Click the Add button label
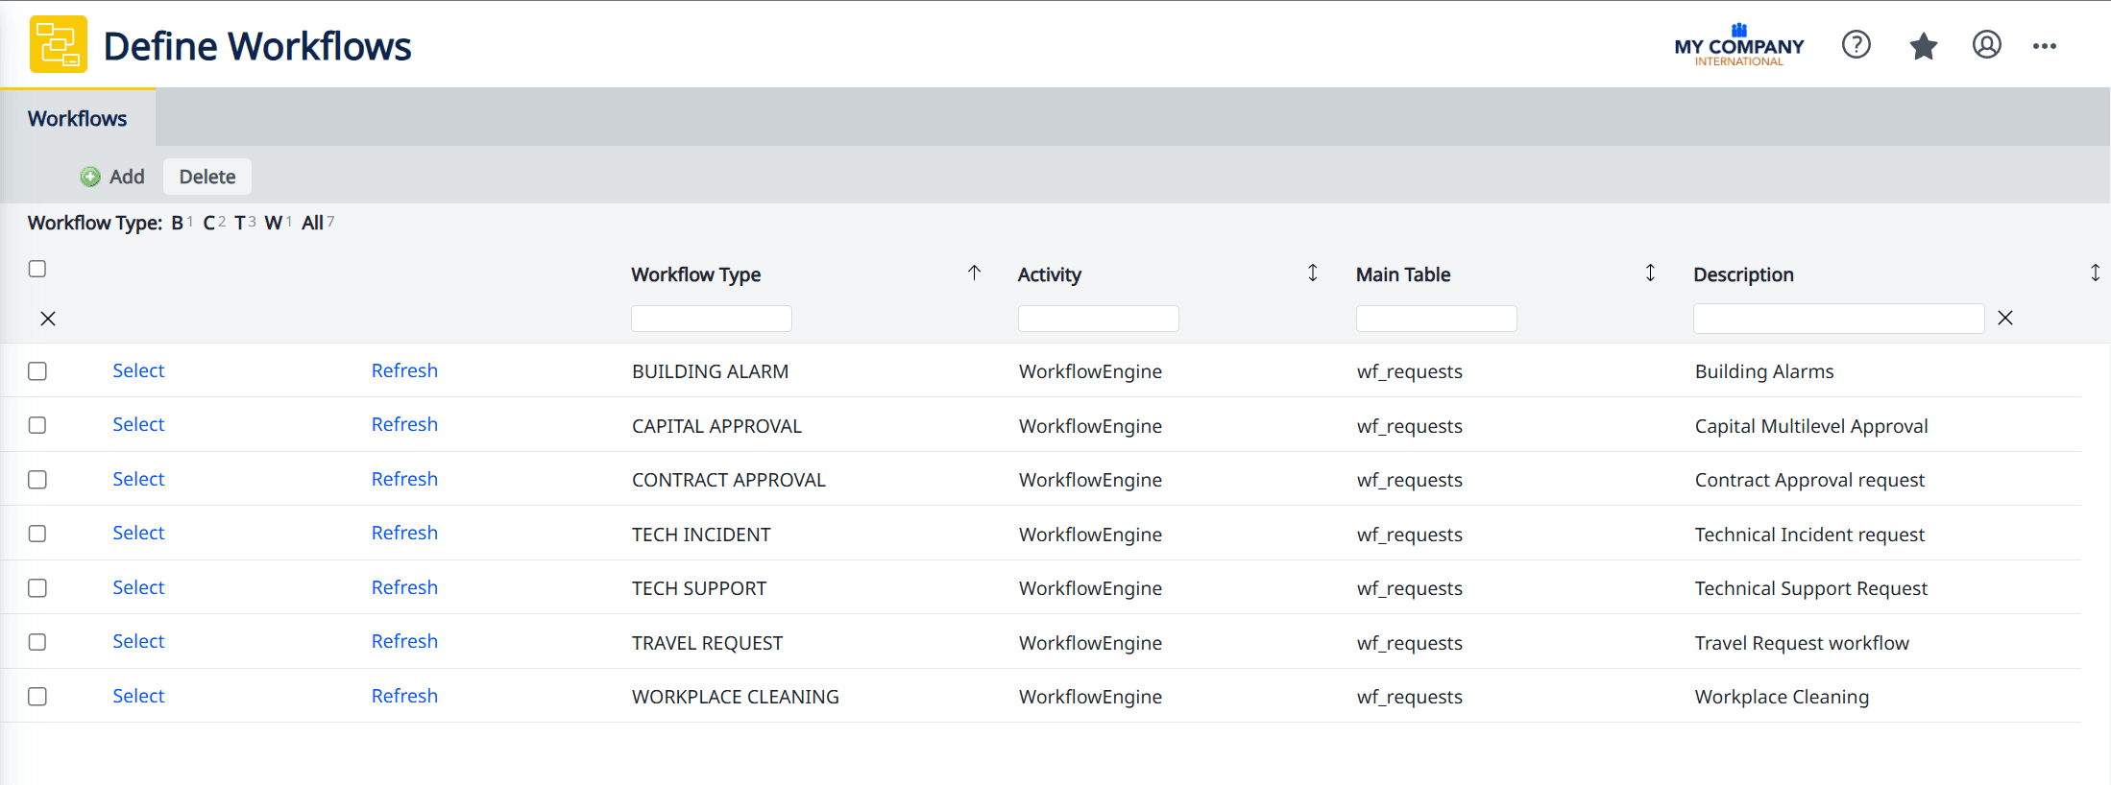 [x=127, y=177]
